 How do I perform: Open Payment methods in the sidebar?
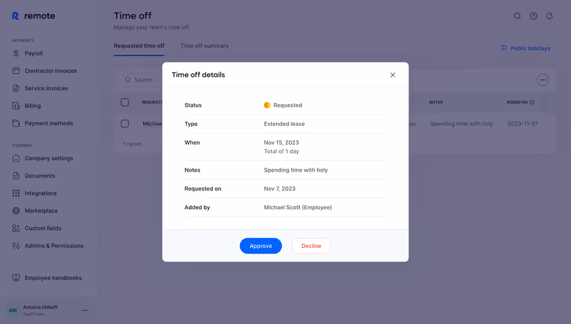[x=49, y=123]
